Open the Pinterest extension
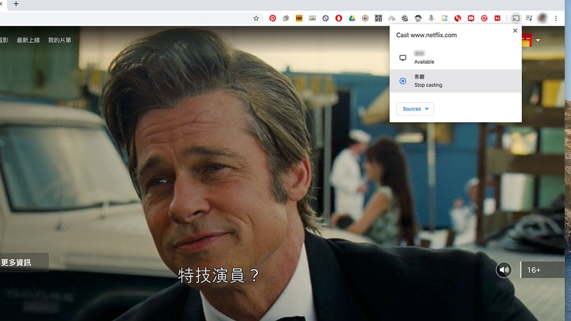This screenshot has height=321, width=571. 273,18
